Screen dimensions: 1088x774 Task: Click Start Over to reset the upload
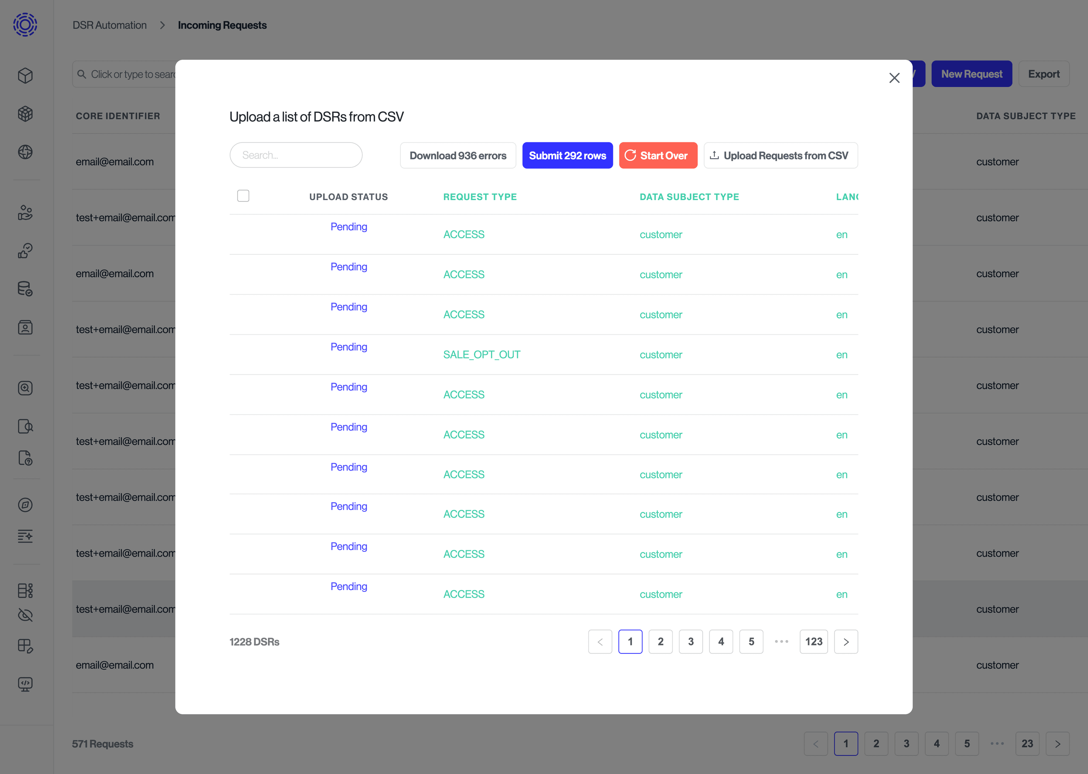point(658,155)
